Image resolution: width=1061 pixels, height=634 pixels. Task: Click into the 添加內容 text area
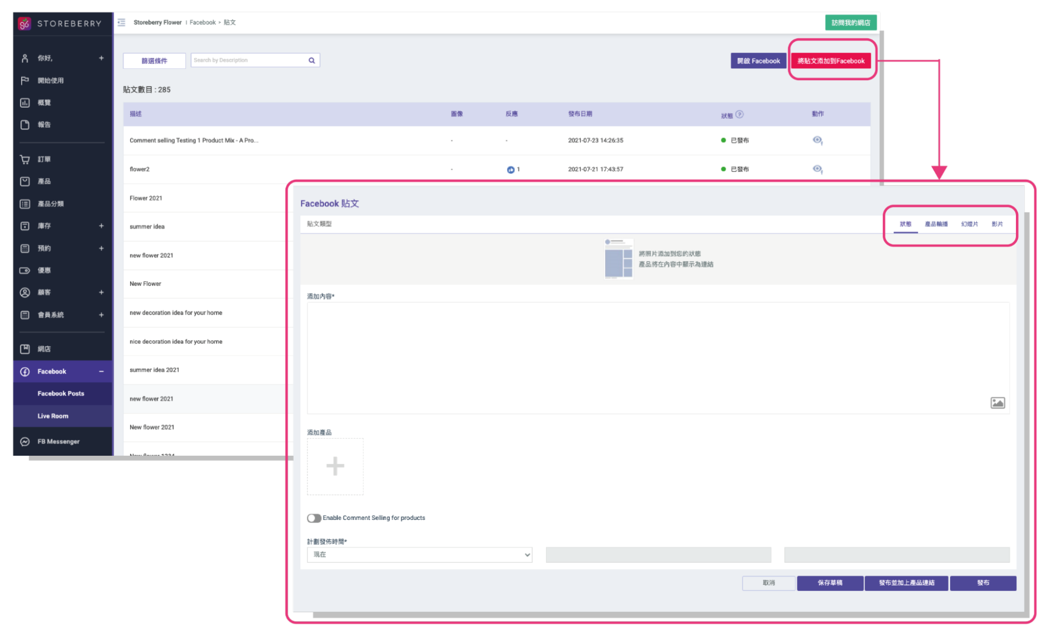coord(658,359)
